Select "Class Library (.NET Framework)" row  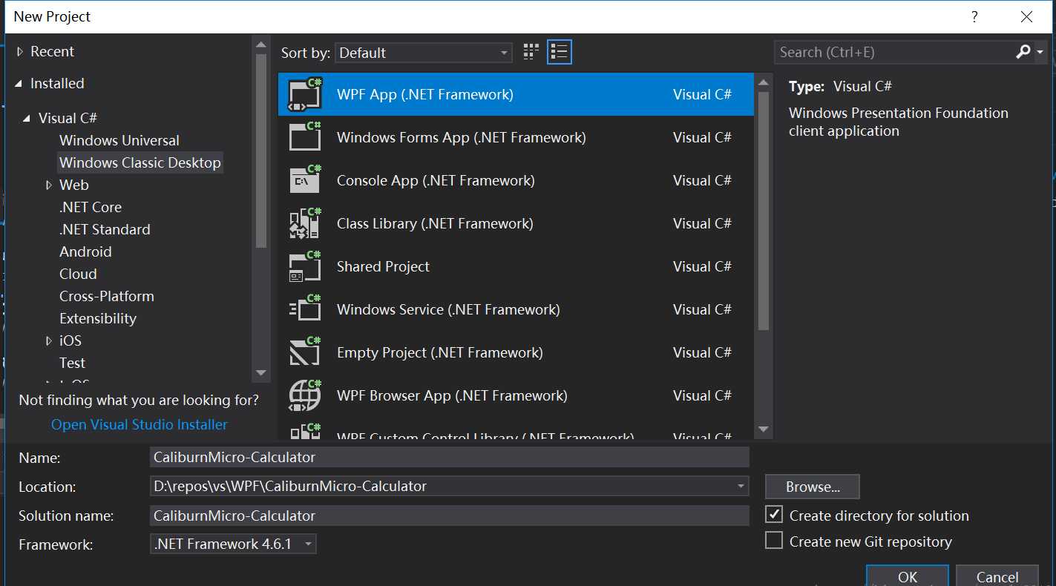point(516,223)
